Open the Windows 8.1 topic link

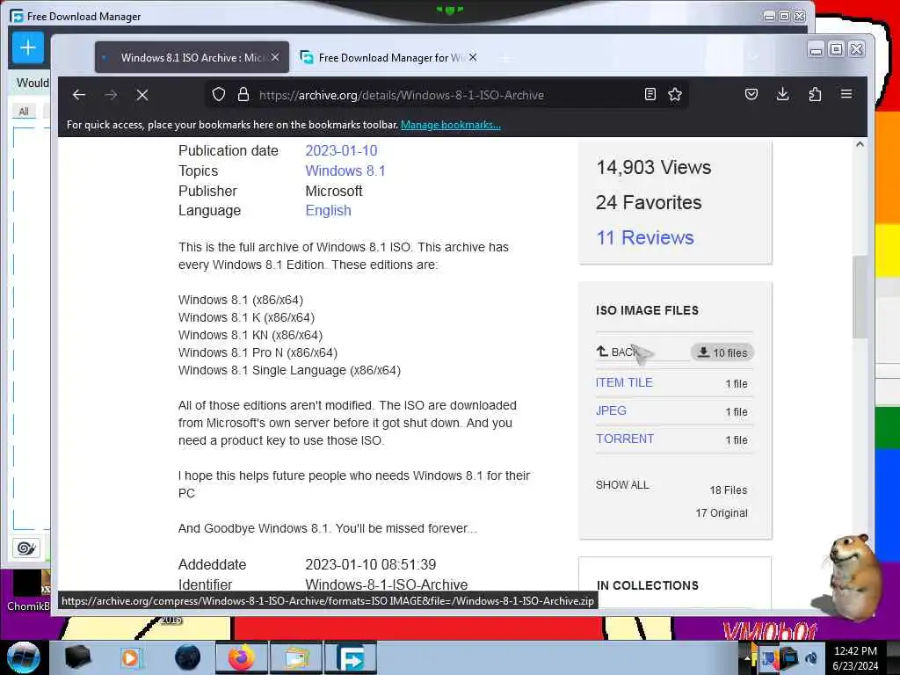coord(345,171)
